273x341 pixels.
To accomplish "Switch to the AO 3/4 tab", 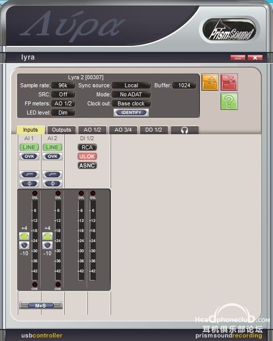I will tap(123, 130).
